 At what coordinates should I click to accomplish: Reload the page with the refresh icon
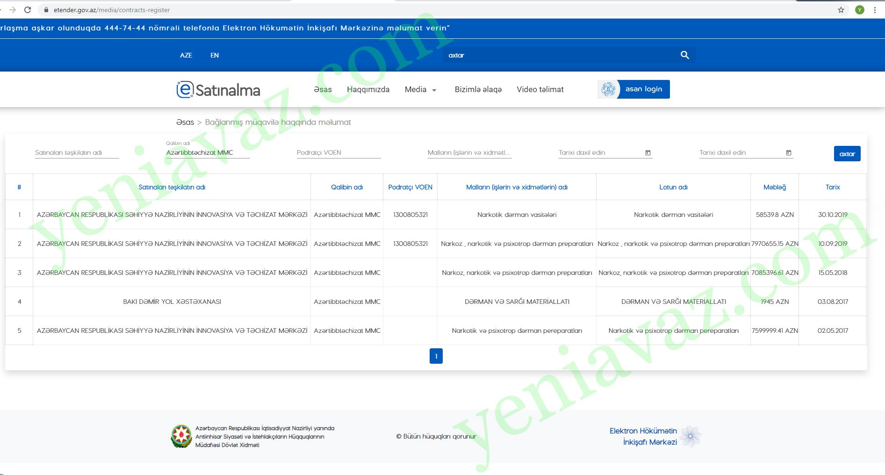tap(28, 10)
